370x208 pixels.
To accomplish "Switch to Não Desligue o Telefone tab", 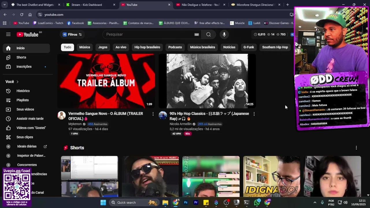I will click(x=201, y=5).
